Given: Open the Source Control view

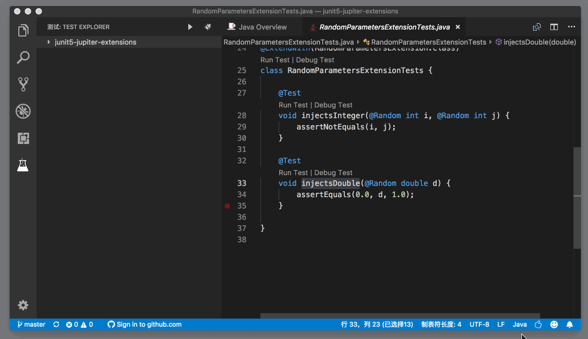Looking at the screenshot, I should (x=23, y=84).
